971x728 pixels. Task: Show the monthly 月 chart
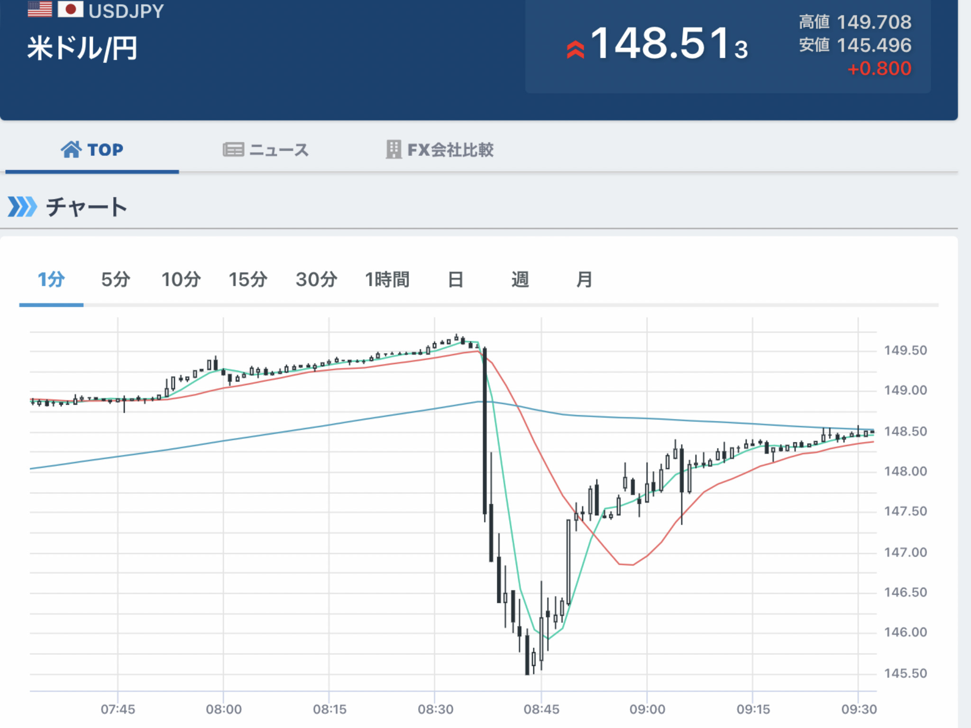584,280
